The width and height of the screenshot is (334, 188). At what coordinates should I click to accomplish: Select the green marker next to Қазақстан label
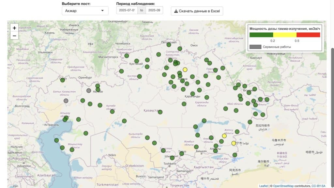pos(160,112)
